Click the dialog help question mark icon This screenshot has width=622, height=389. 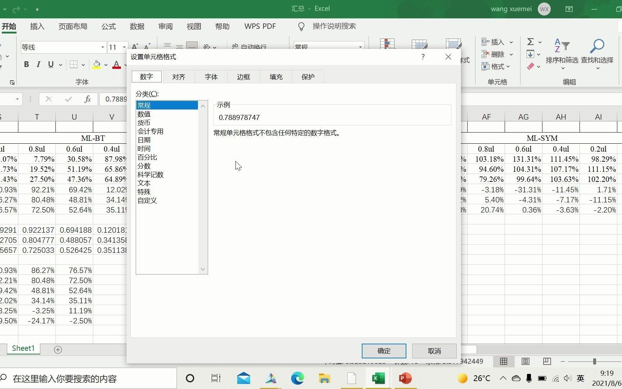tap(423, 57)
